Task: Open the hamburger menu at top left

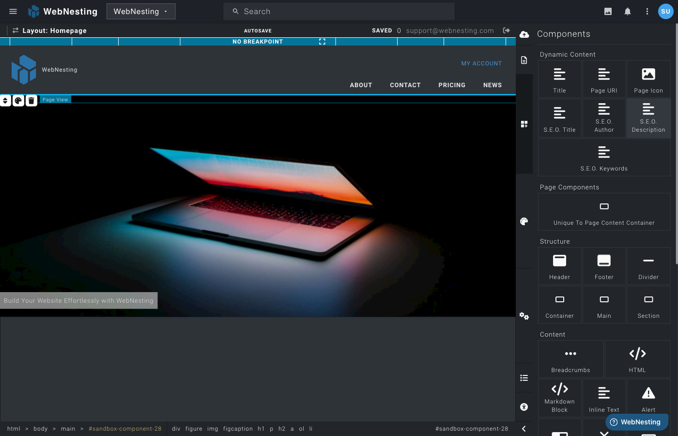Action: pyautogui.click(x=13, y=11)
